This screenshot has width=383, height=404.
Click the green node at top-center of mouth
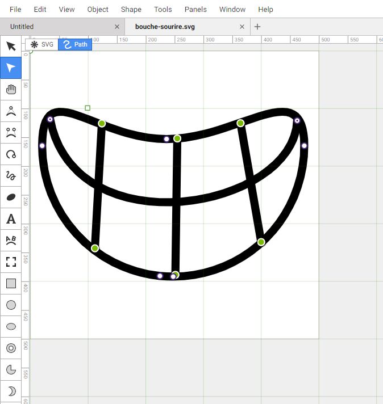click(x=177, y=138)
